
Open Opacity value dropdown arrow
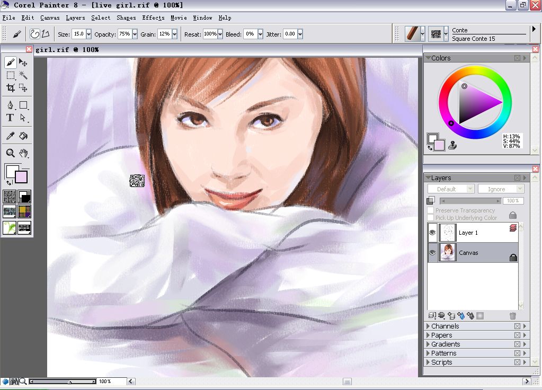point(135,34)
